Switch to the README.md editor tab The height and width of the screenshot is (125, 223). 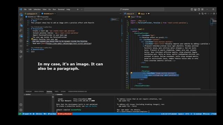tap(48, 14)
